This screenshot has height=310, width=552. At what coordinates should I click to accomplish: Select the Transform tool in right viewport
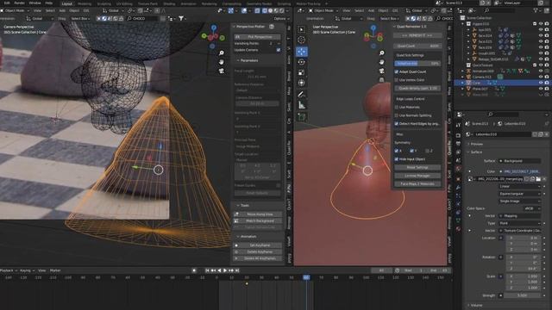coord(301,83)
